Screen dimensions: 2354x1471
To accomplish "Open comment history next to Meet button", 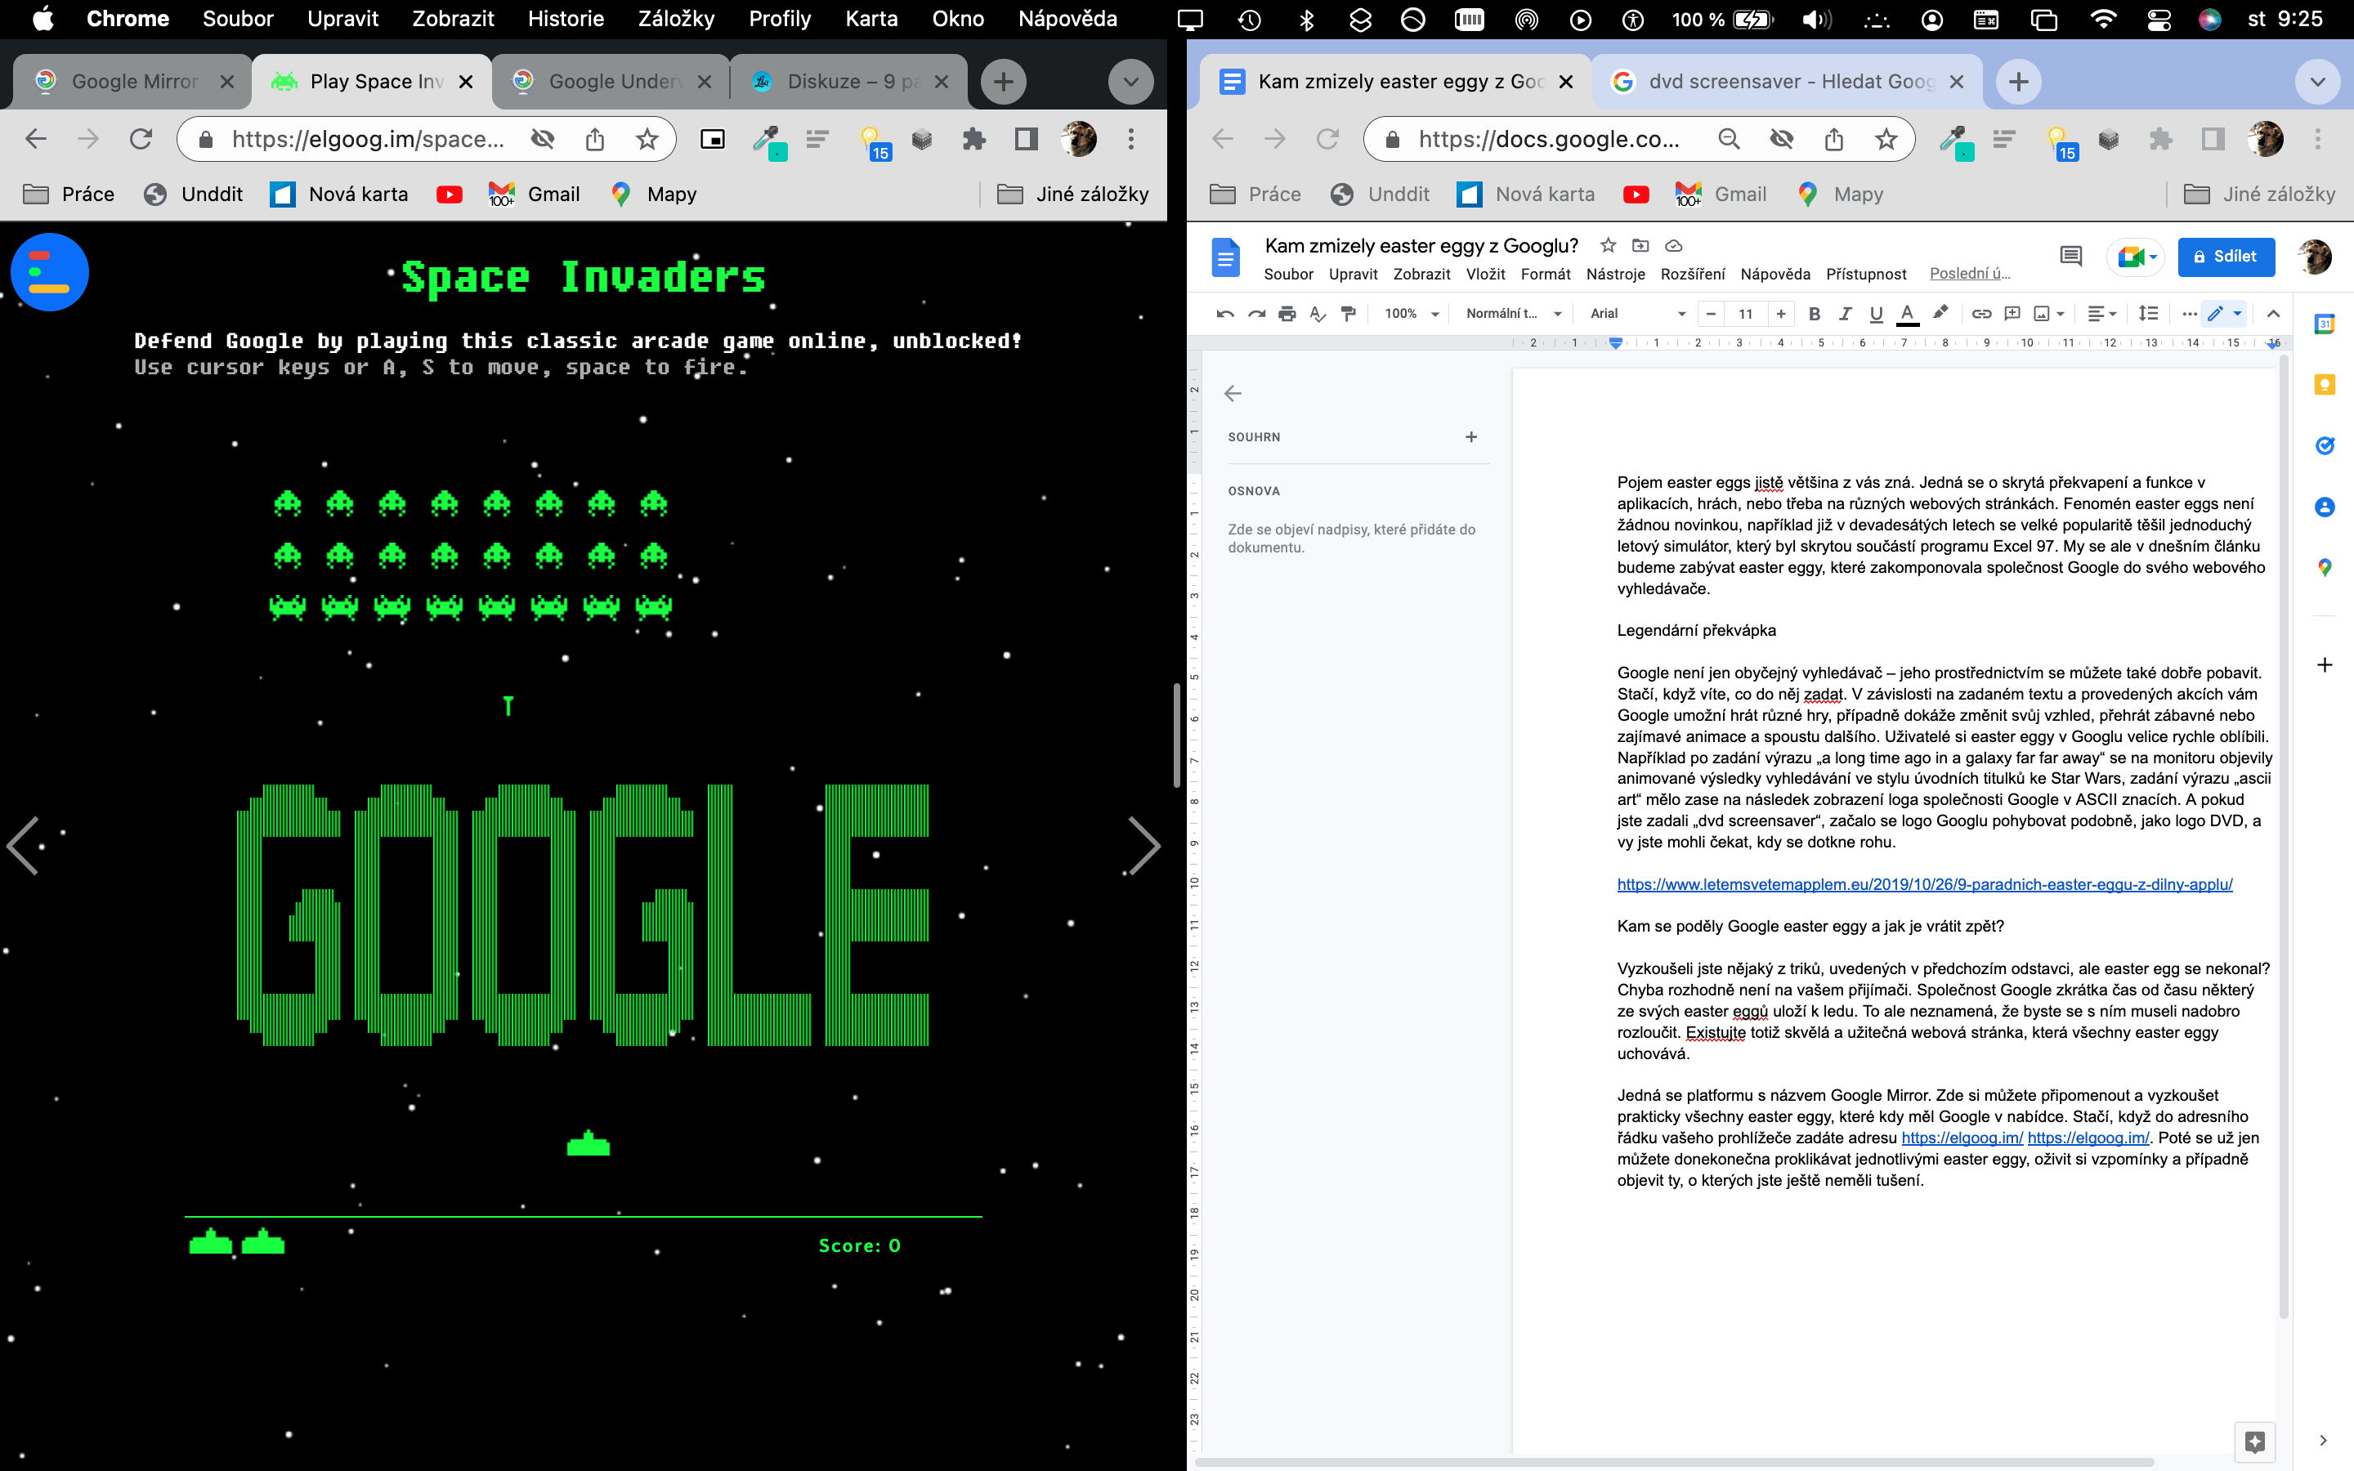I will coord(2070,257).
